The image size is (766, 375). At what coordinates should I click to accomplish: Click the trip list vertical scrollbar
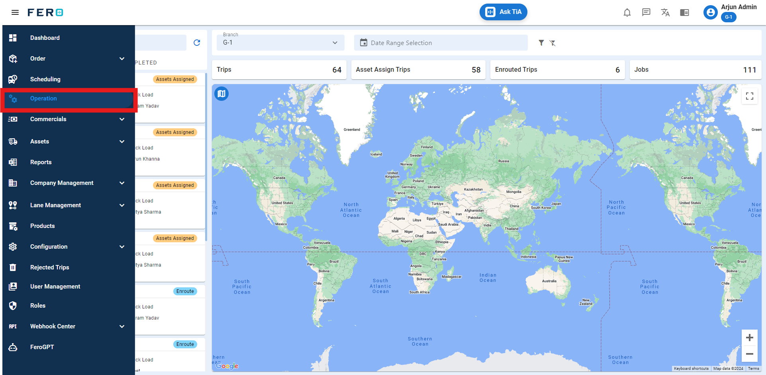[x=206, y=157]
